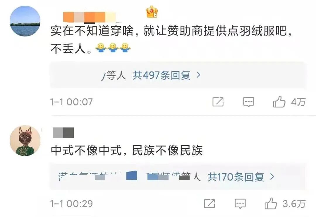Click the gold crown level 6 badge
316x217 pixels.
pos(152,12)
